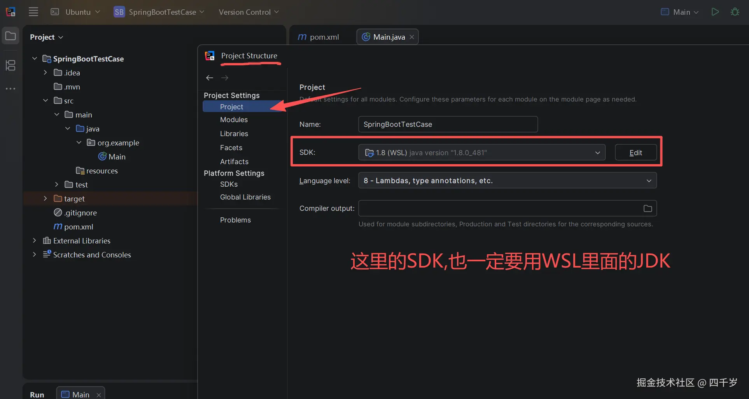Open the Version Control dropdown
Viewport: 749px width, 399px height.
click(248, 12)
